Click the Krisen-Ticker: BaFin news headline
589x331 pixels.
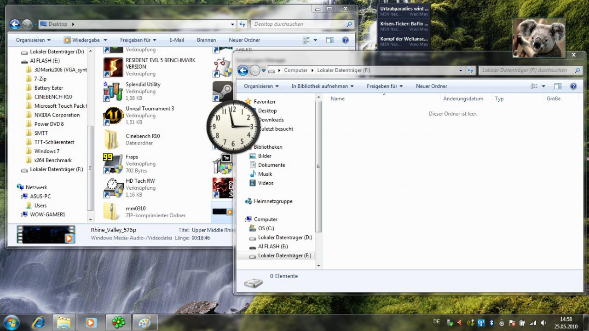(x=404, y=24)
